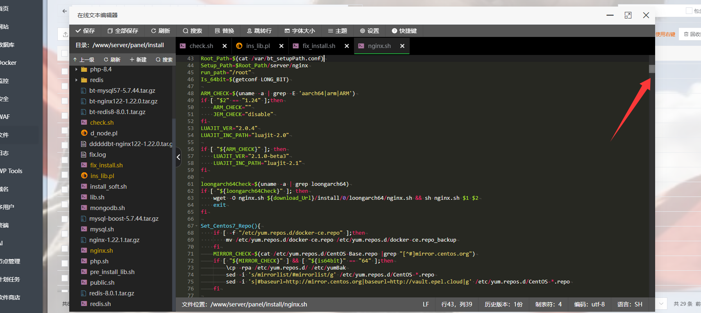The image size is (701, 313).
Task: Open ins_lib.pl in file tree
Action: tap(102, 176)
